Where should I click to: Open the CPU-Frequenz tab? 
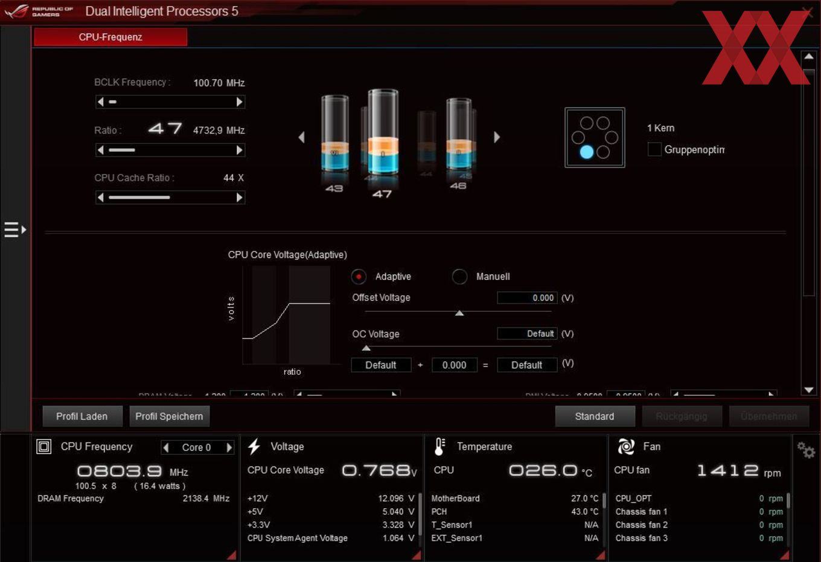(x=110, y=37)
